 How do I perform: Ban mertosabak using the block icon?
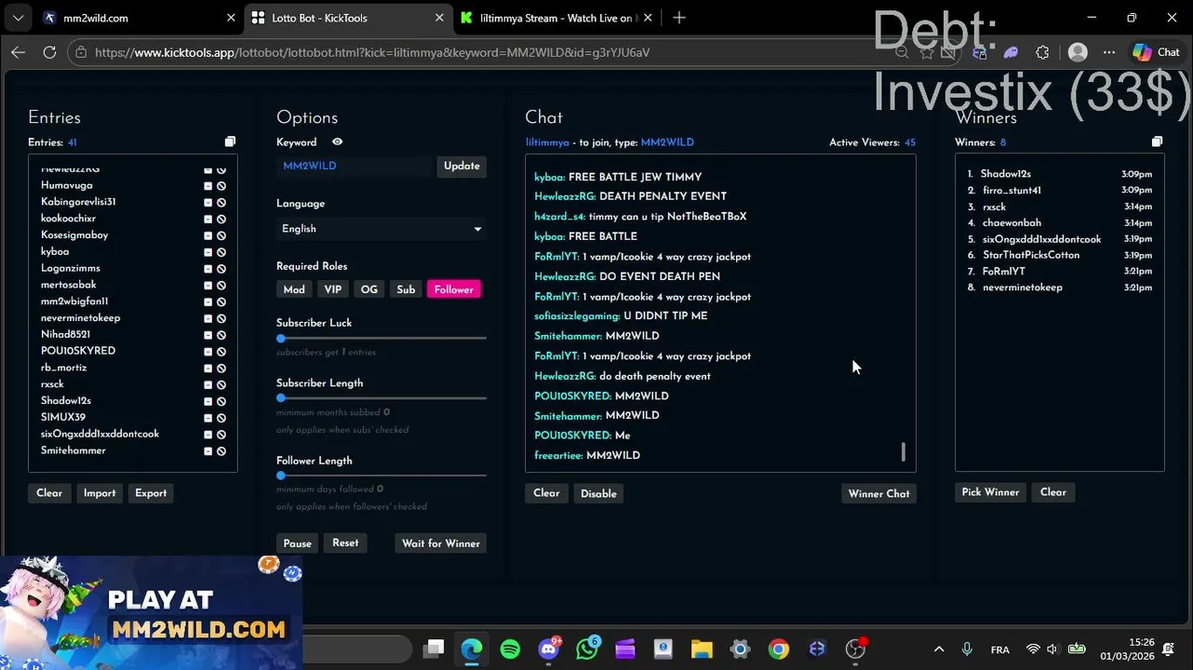221,286
